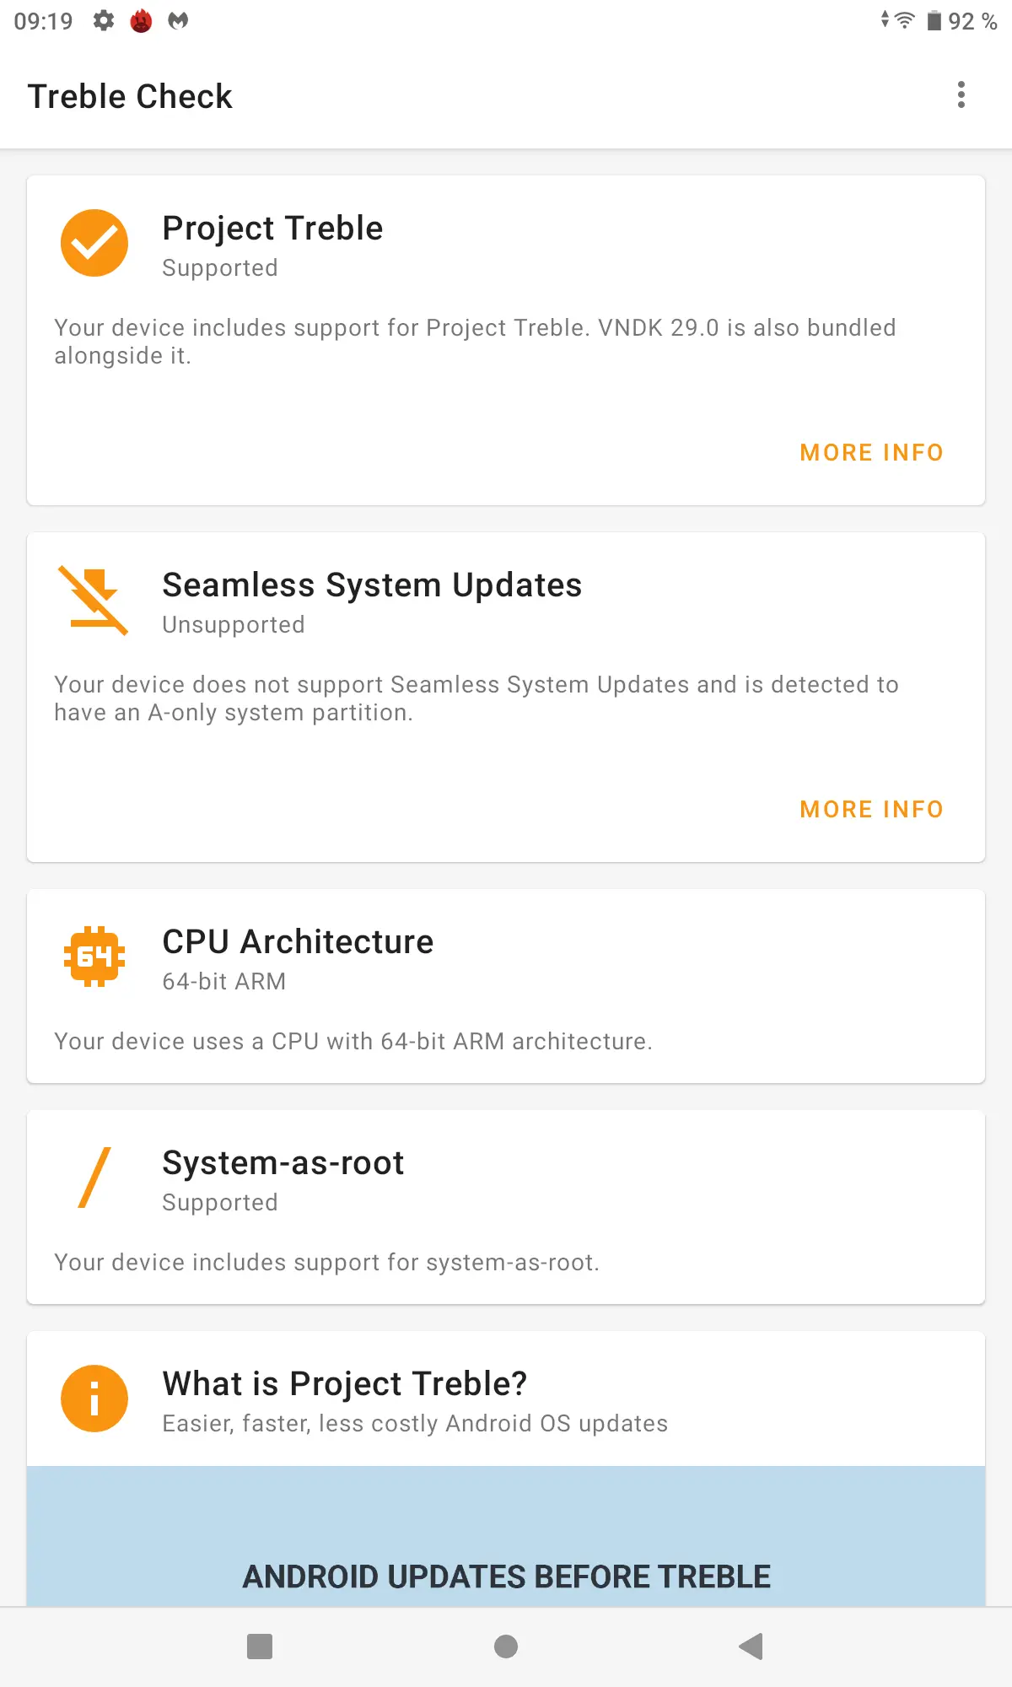
Task: Tap the system-as-root support description
Action: tap(327, 1263)
